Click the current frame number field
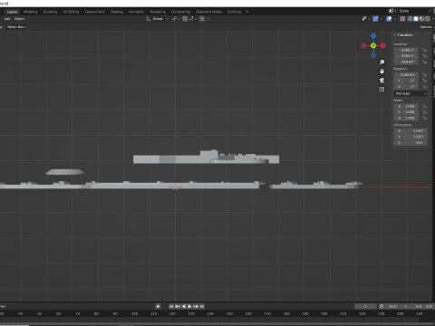Screen dimensions: 435x326 point(365,306)
